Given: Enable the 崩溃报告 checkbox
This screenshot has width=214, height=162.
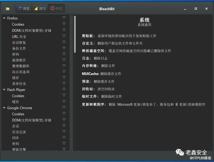Looking at the screenshot, I should tap(64, 60).
